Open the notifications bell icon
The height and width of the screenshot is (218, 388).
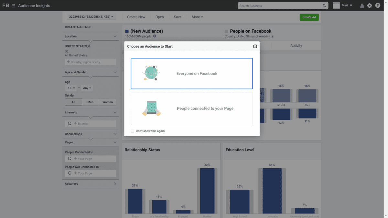click(362, 6)
